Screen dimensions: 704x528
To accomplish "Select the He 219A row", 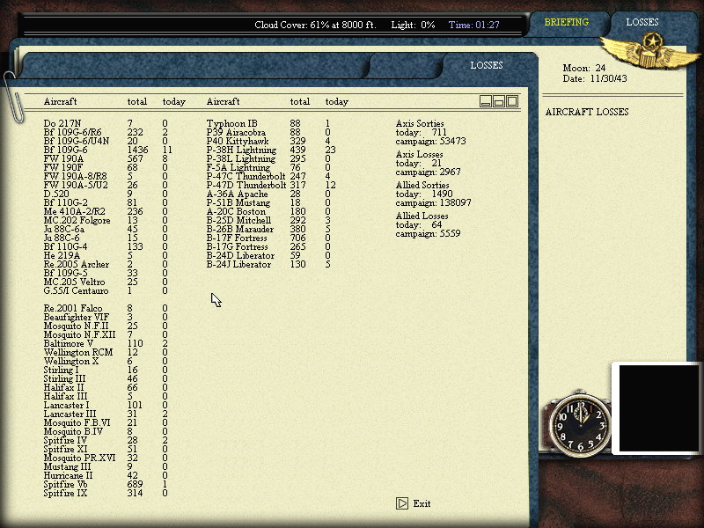I will pyautogui.click(x=106, y=255).
